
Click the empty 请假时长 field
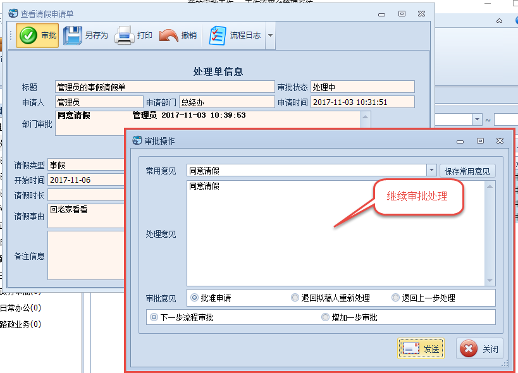click(x=86, y=195)
